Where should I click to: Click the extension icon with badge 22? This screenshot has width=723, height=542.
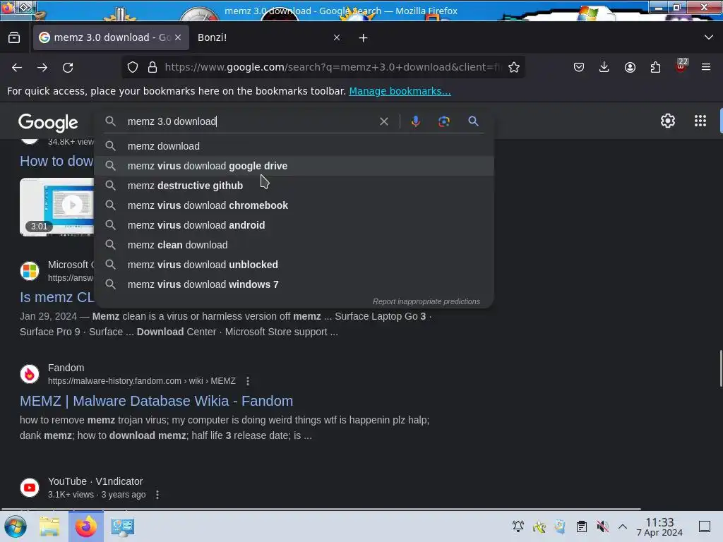coord(681,66)
